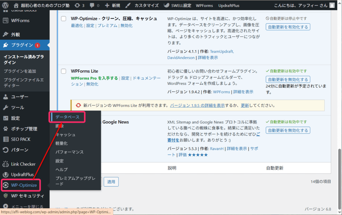Image resolution: width=342 pixels, height=215 pixels.
Task: Click the 新規 plus item
Action: click(x=113, y=5)
